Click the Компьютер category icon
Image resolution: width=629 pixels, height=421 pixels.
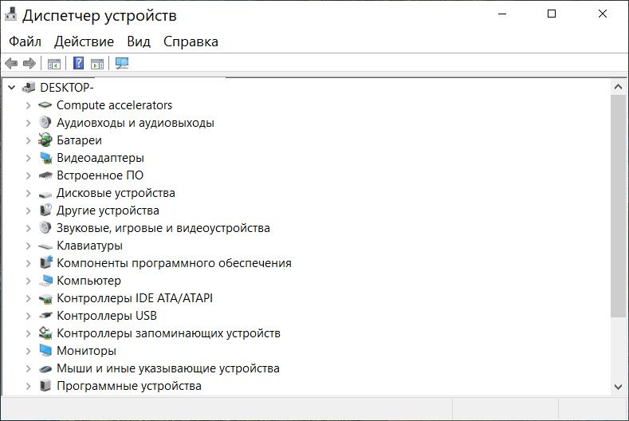[46, 281]
